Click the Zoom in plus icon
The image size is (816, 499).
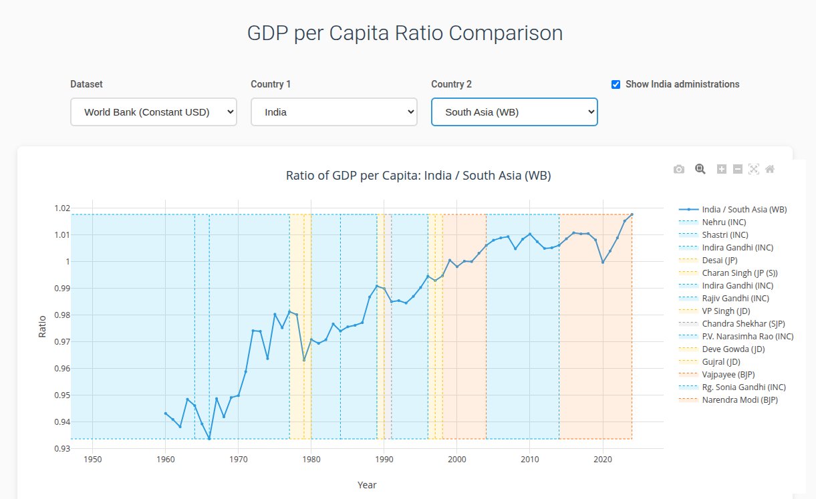pos(722,170)
